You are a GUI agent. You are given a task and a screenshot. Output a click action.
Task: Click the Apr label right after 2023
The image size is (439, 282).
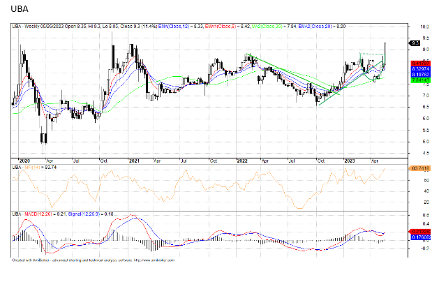pyautogui.click(x=375, y=161)
